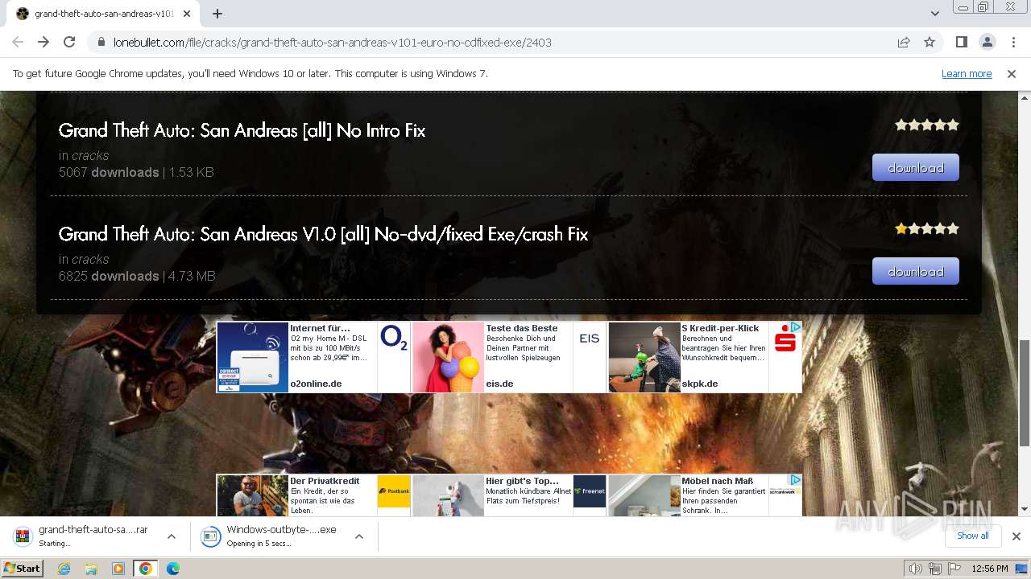
Task: Go forward using the browser forward arrow
Action: pos(43,42)
